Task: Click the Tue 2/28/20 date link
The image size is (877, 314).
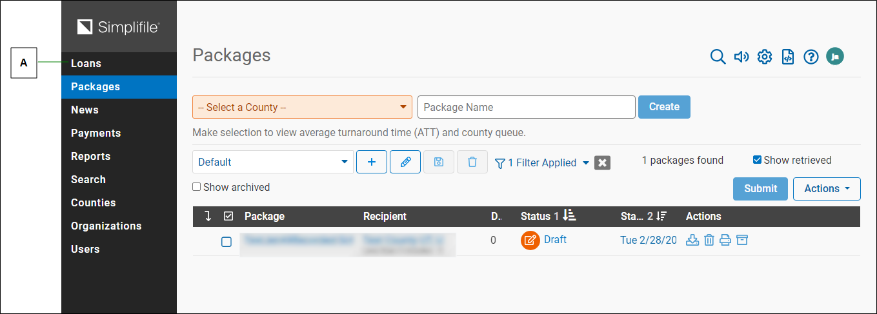Action: point(649,240)
